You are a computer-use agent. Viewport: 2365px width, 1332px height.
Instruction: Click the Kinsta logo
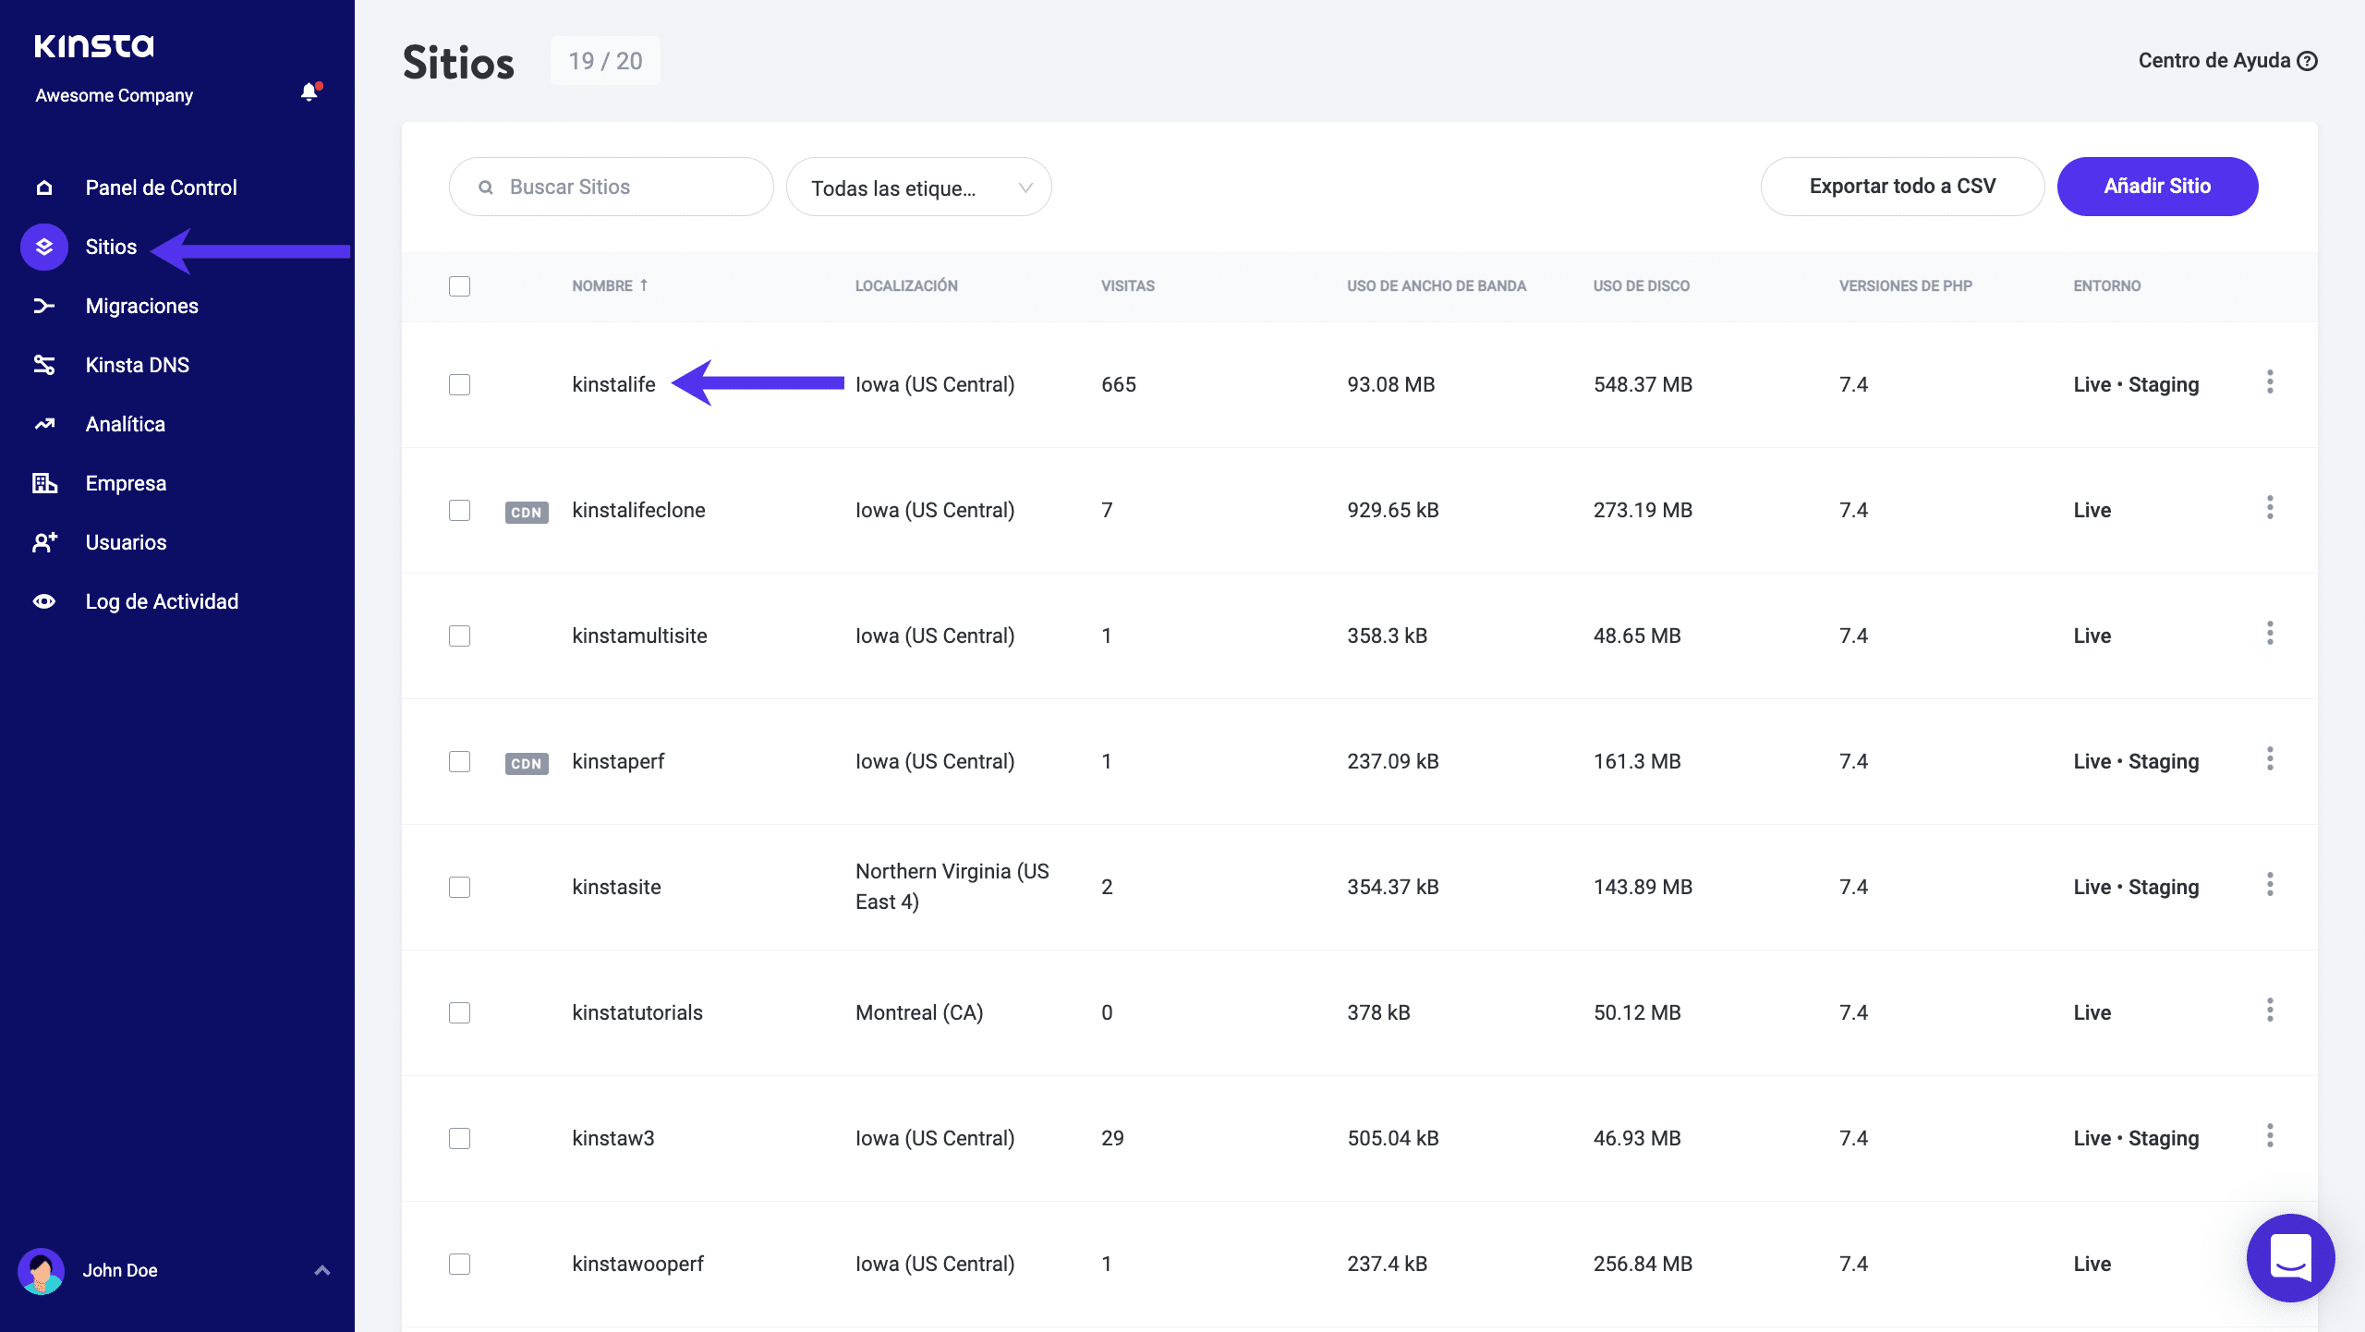(x=94, y=45)
